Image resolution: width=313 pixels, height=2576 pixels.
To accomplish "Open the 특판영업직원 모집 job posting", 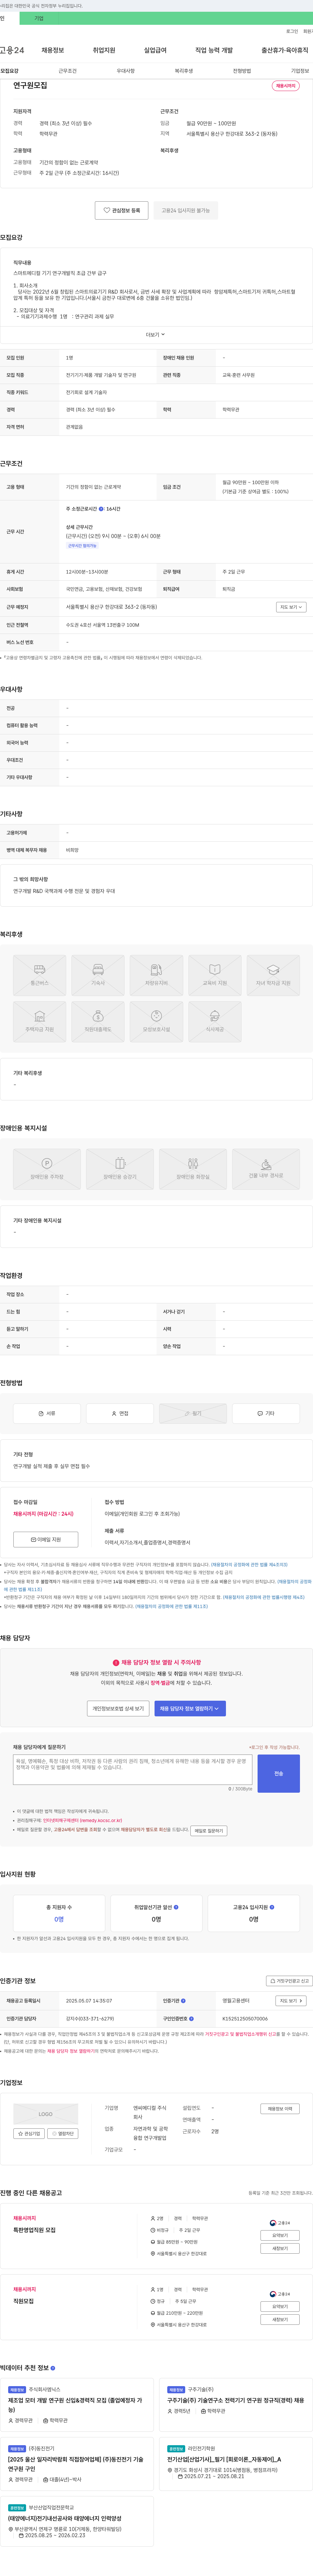I will [x=34, y=2230].
